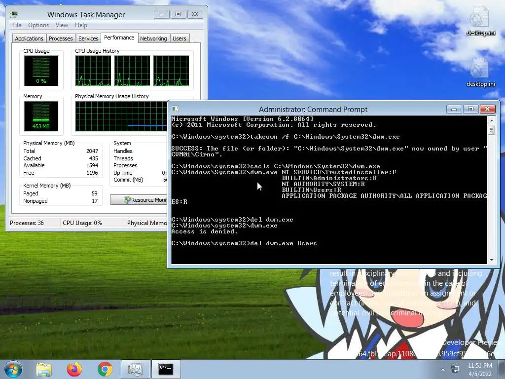Open the View menu in Task Manager
Screen dimensions: 505x379
pyautogui.click(x=62, y=25)
